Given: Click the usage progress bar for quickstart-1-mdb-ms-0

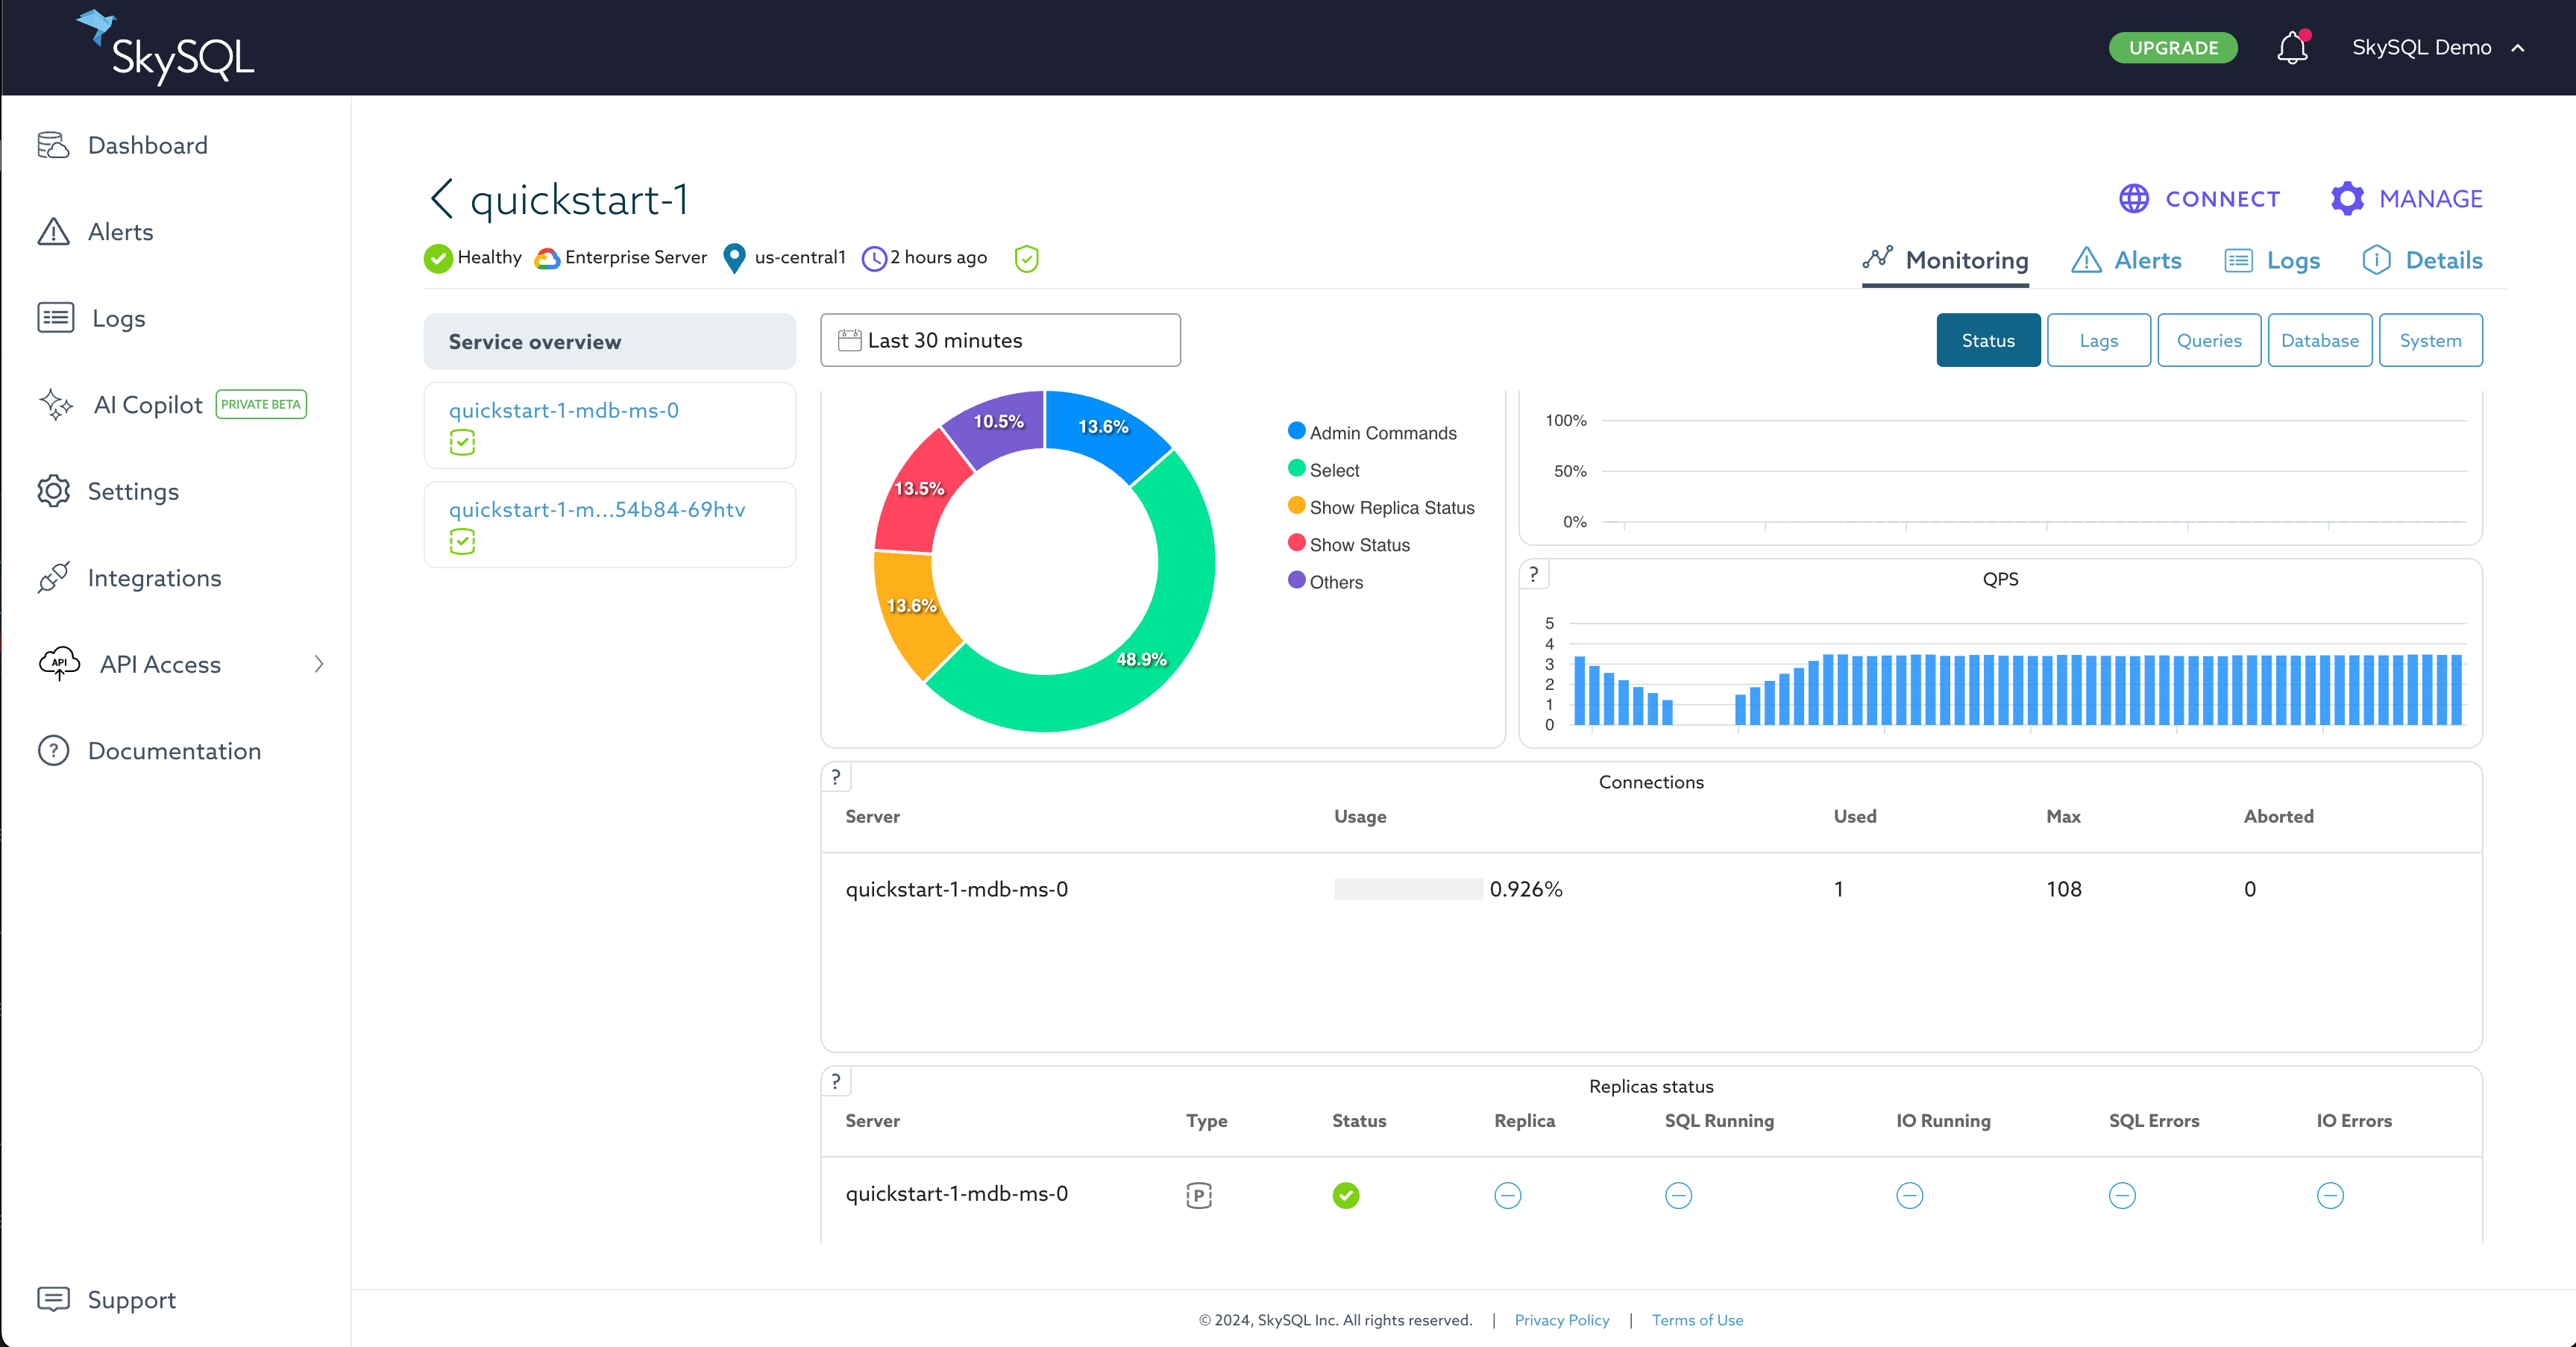Looking at the screenshot, I should coord(1406,888).
